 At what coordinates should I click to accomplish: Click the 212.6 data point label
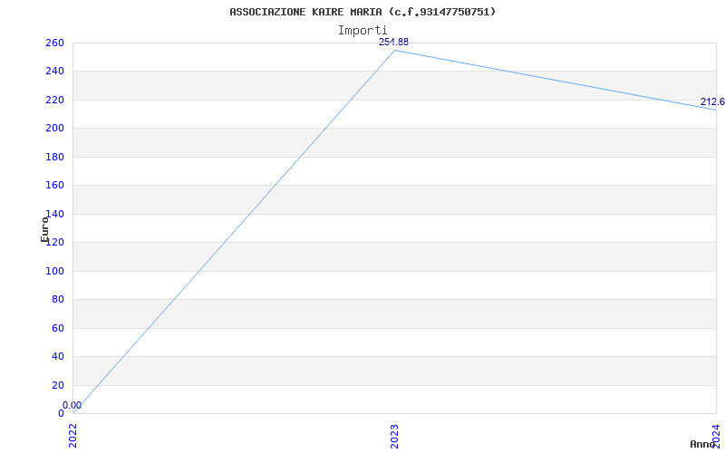712,101
